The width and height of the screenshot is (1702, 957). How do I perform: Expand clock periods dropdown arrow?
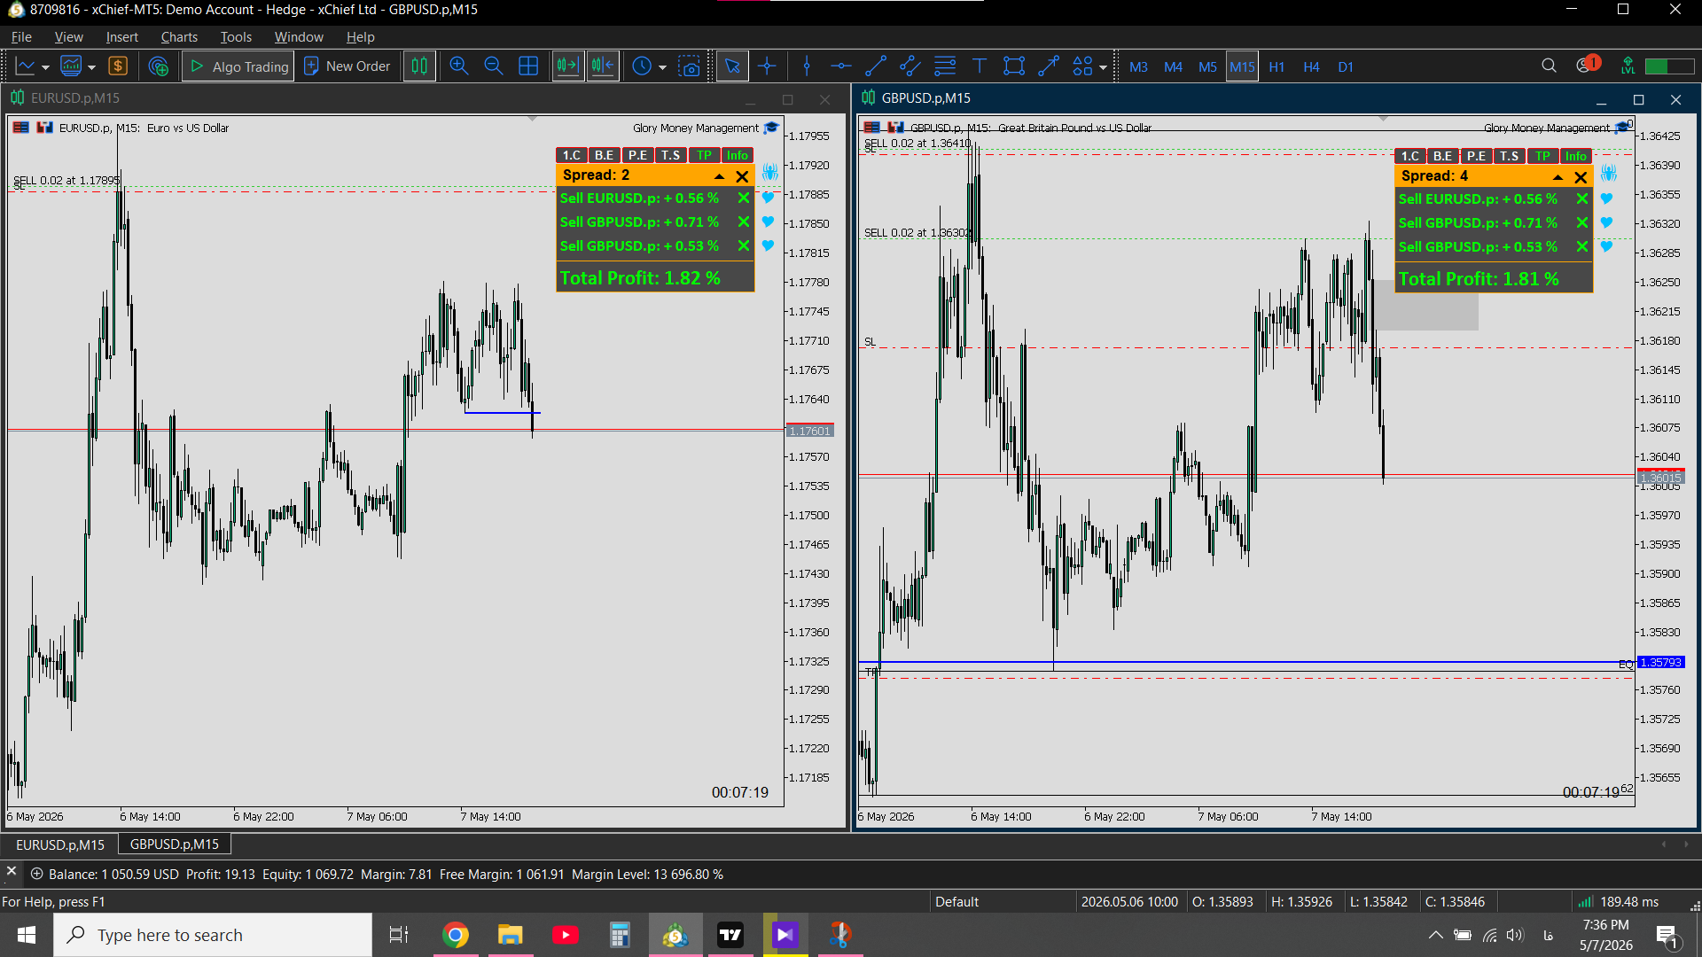click(x=662, y=67)
